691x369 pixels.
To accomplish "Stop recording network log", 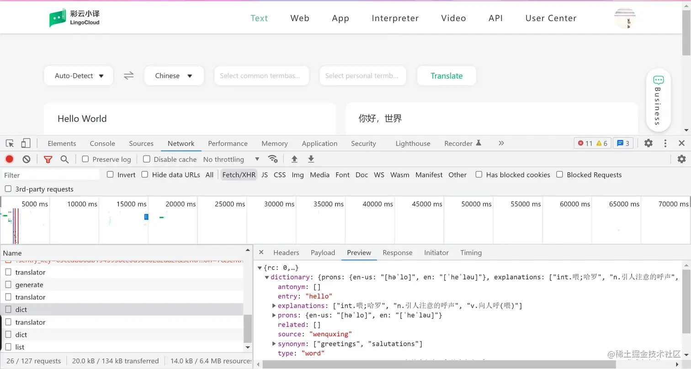I will tap(10, 159).
